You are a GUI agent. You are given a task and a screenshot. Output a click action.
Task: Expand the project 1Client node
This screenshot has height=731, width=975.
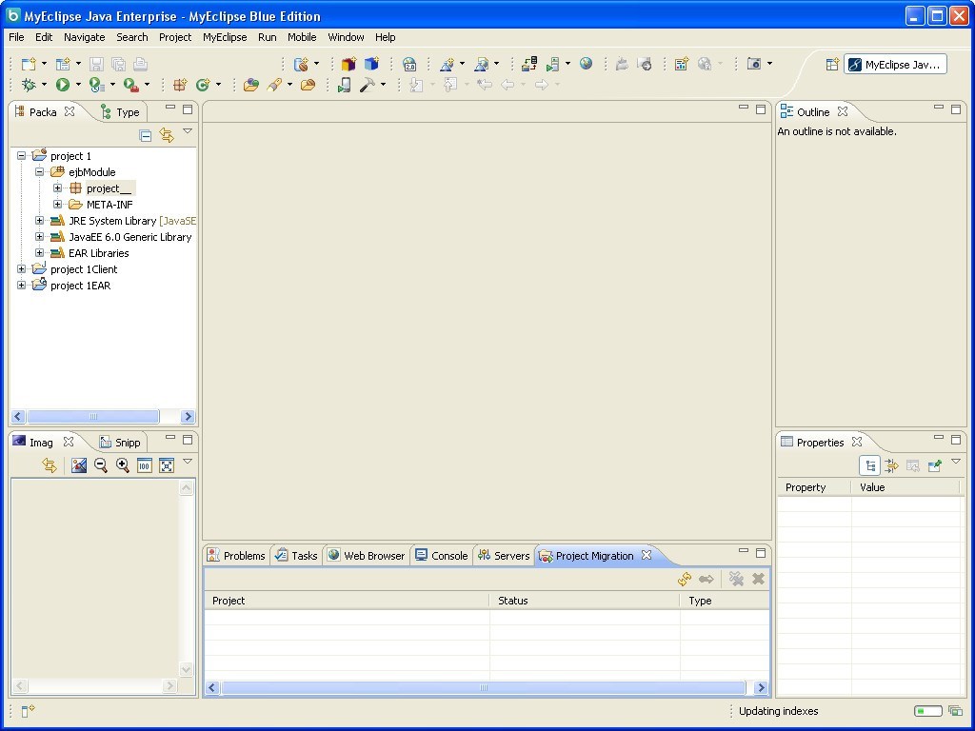pos(21,269)
